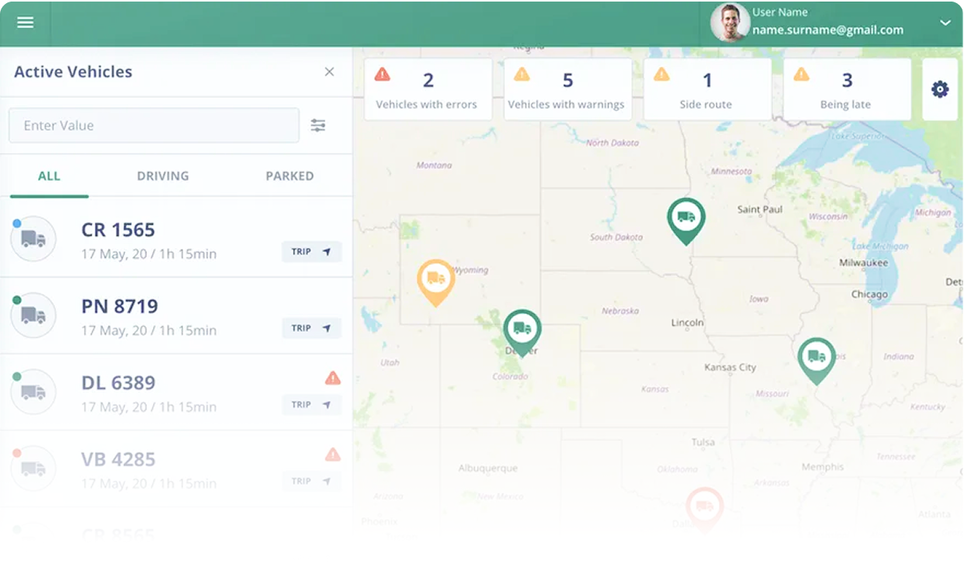
Task: Switch to the PARKED tab
Action: tap(290, 176)
